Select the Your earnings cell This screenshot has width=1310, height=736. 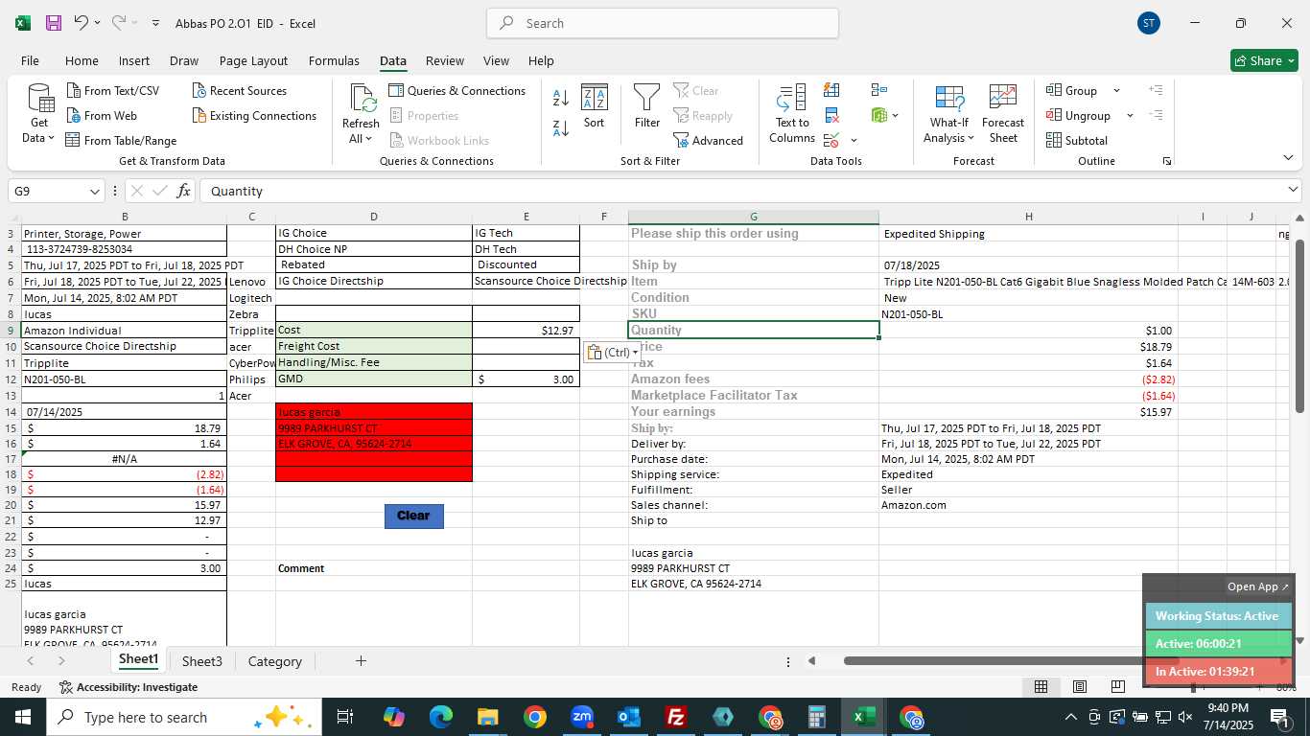(x=754, y=411)
